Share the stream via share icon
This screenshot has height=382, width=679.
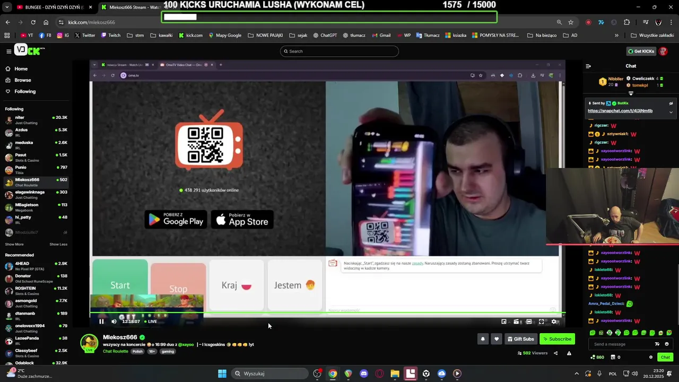555,353
